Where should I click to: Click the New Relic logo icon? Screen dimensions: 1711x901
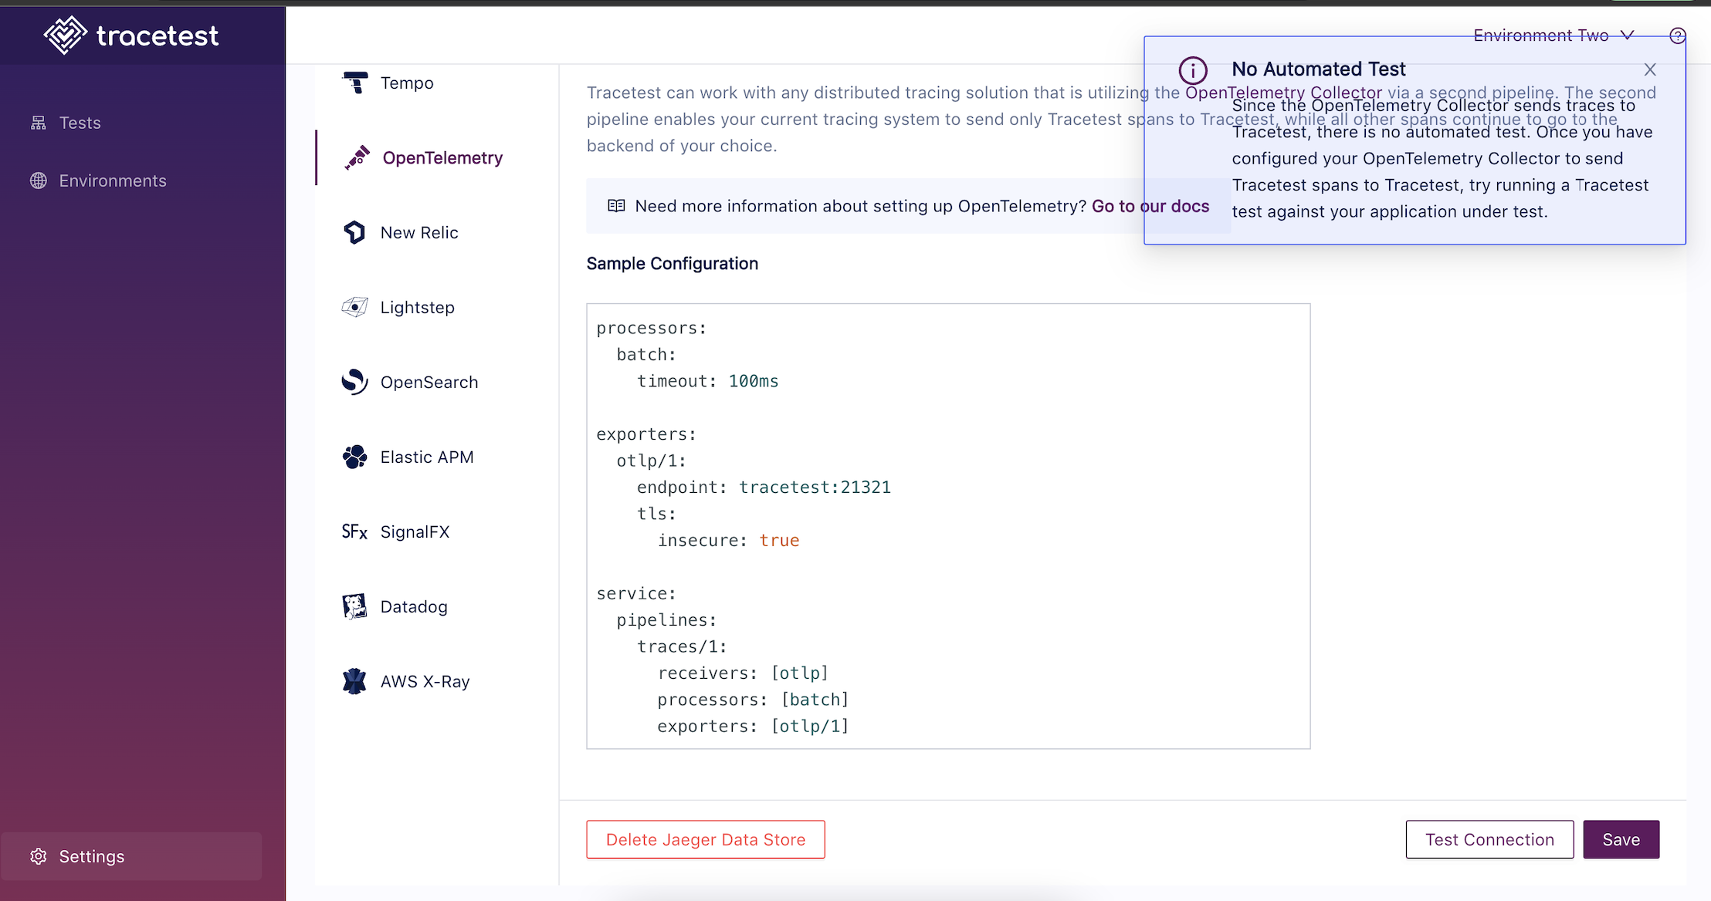point(354,232)
